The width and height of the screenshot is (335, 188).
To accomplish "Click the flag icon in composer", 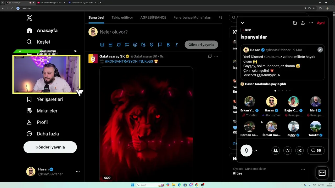I will pos(160,45).
